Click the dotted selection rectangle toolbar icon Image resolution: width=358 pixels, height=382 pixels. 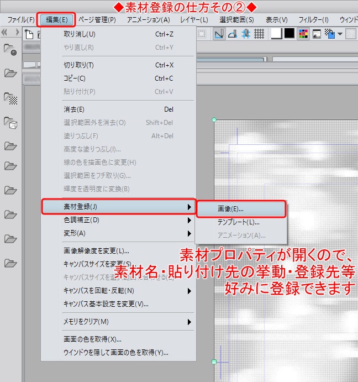[202, 34]
